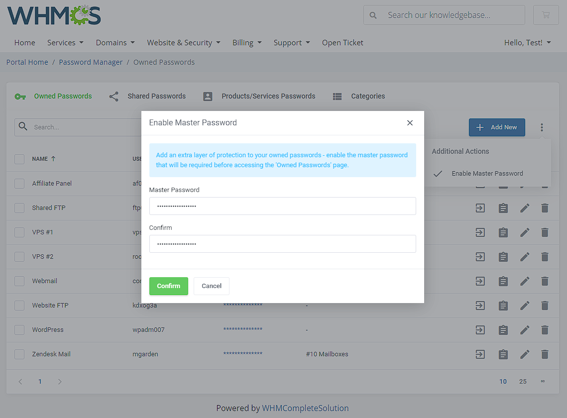Image resolution: width=567 pixels, height=418 pixels.
Task: Go to the previous page arrow
Action: 20,382
